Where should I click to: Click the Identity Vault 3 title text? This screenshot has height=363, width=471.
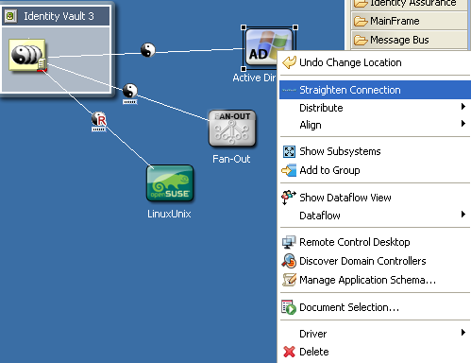tap(59, 16)
